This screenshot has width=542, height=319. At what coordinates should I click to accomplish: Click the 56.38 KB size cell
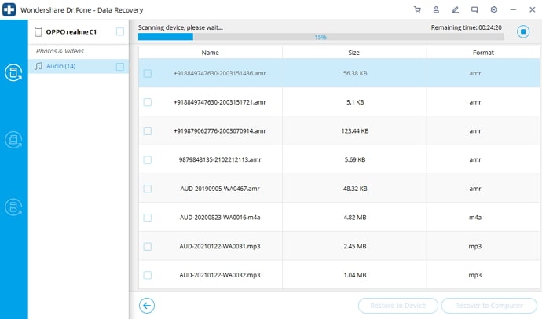355,73
